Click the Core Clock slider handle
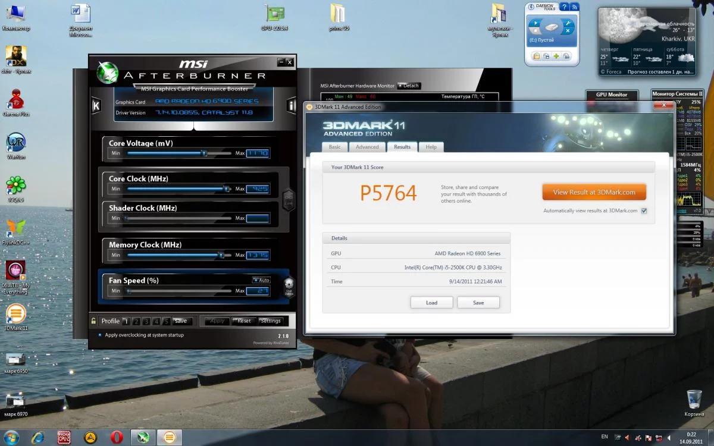 [226, 189]
